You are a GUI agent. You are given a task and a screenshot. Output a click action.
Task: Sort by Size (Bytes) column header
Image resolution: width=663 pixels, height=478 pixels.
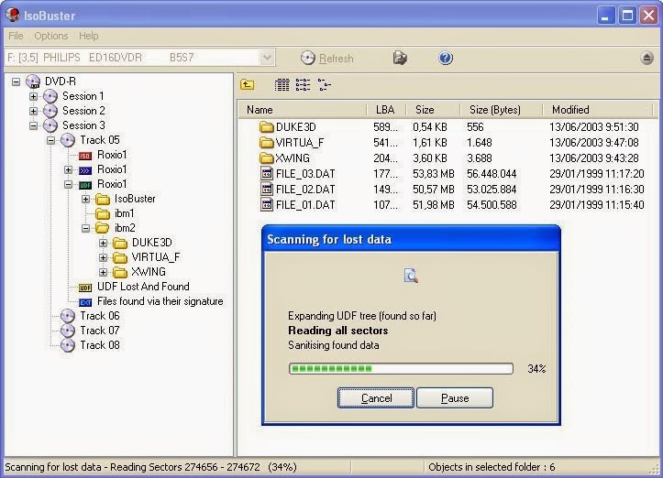(501, 110)
